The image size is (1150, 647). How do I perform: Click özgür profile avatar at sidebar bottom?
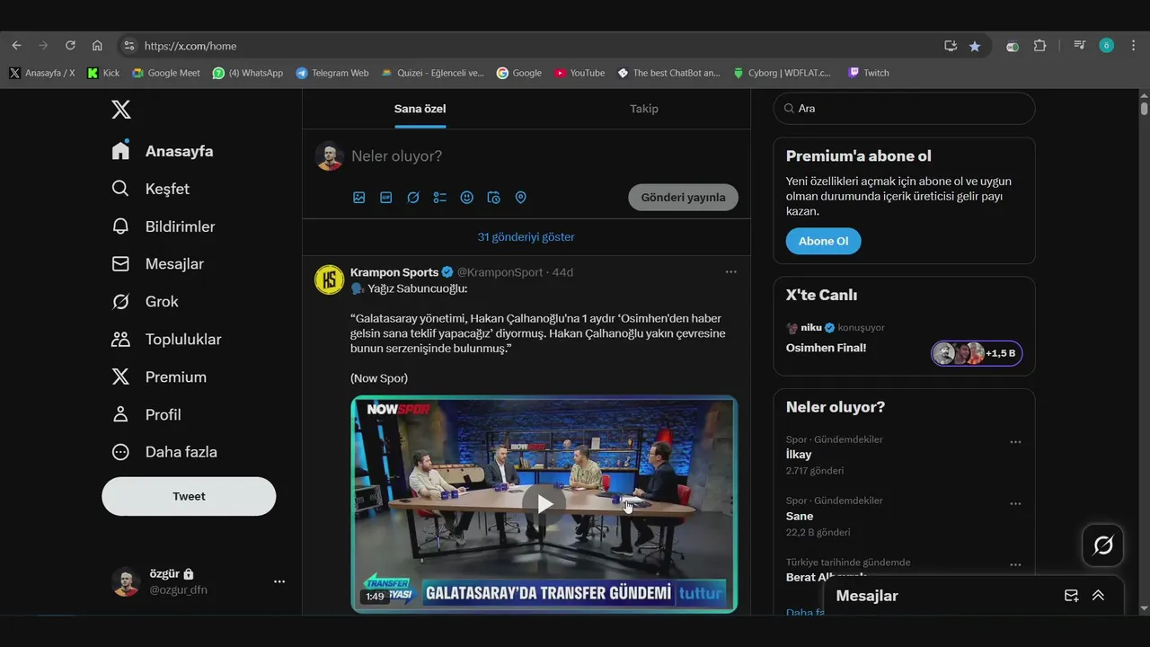point(126,581)
